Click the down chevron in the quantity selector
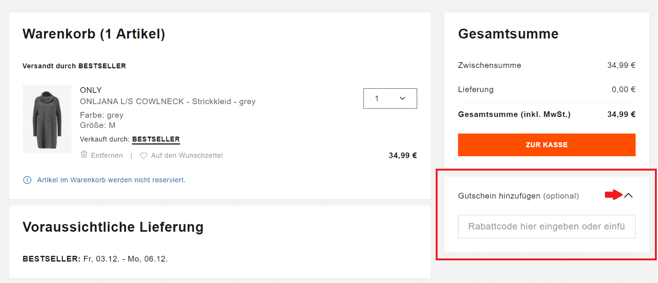This screenshot has height=283, width=658. tap(402, 98)
